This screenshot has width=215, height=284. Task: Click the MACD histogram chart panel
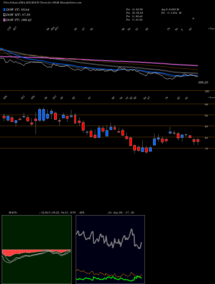[x=37, y=250]
